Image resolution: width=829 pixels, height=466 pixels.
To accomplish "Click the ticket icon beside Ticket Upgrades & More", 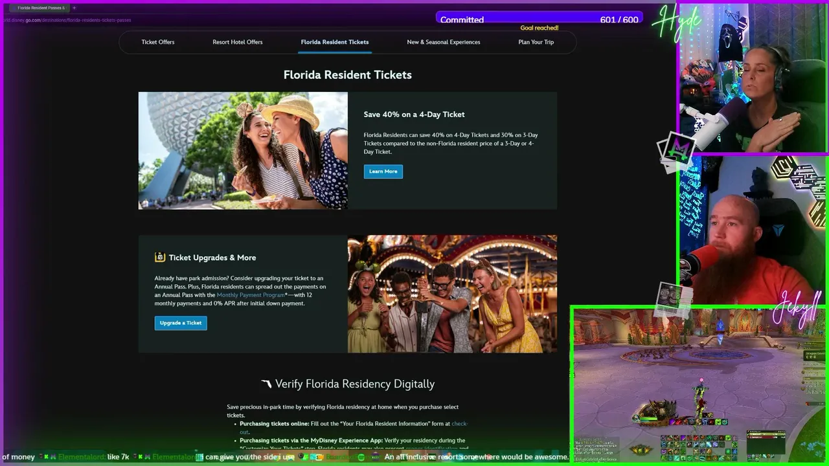I will pos(160,257).
